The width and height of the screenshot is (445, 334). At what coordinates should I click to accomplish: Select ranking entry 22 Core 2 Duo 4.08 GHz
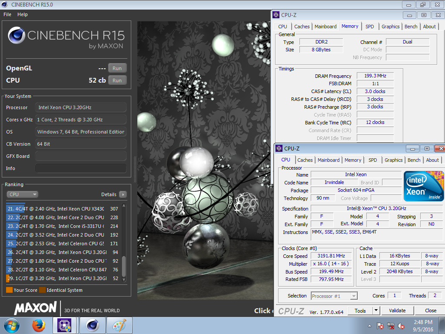pyautogui.click(x=63, y=217)
